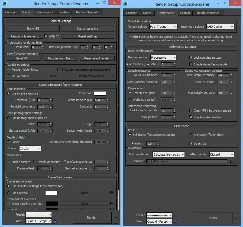Open the System tab in the right window
The image size is (243, 227).
(185, 13)
